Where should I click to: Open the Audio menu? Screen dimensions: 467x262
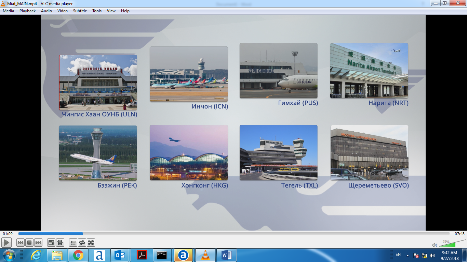coord(46,11)
